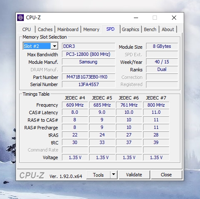This screenshot has width=200, height=199.
Task: Open the Memory tab
Action: pos(91,29)
